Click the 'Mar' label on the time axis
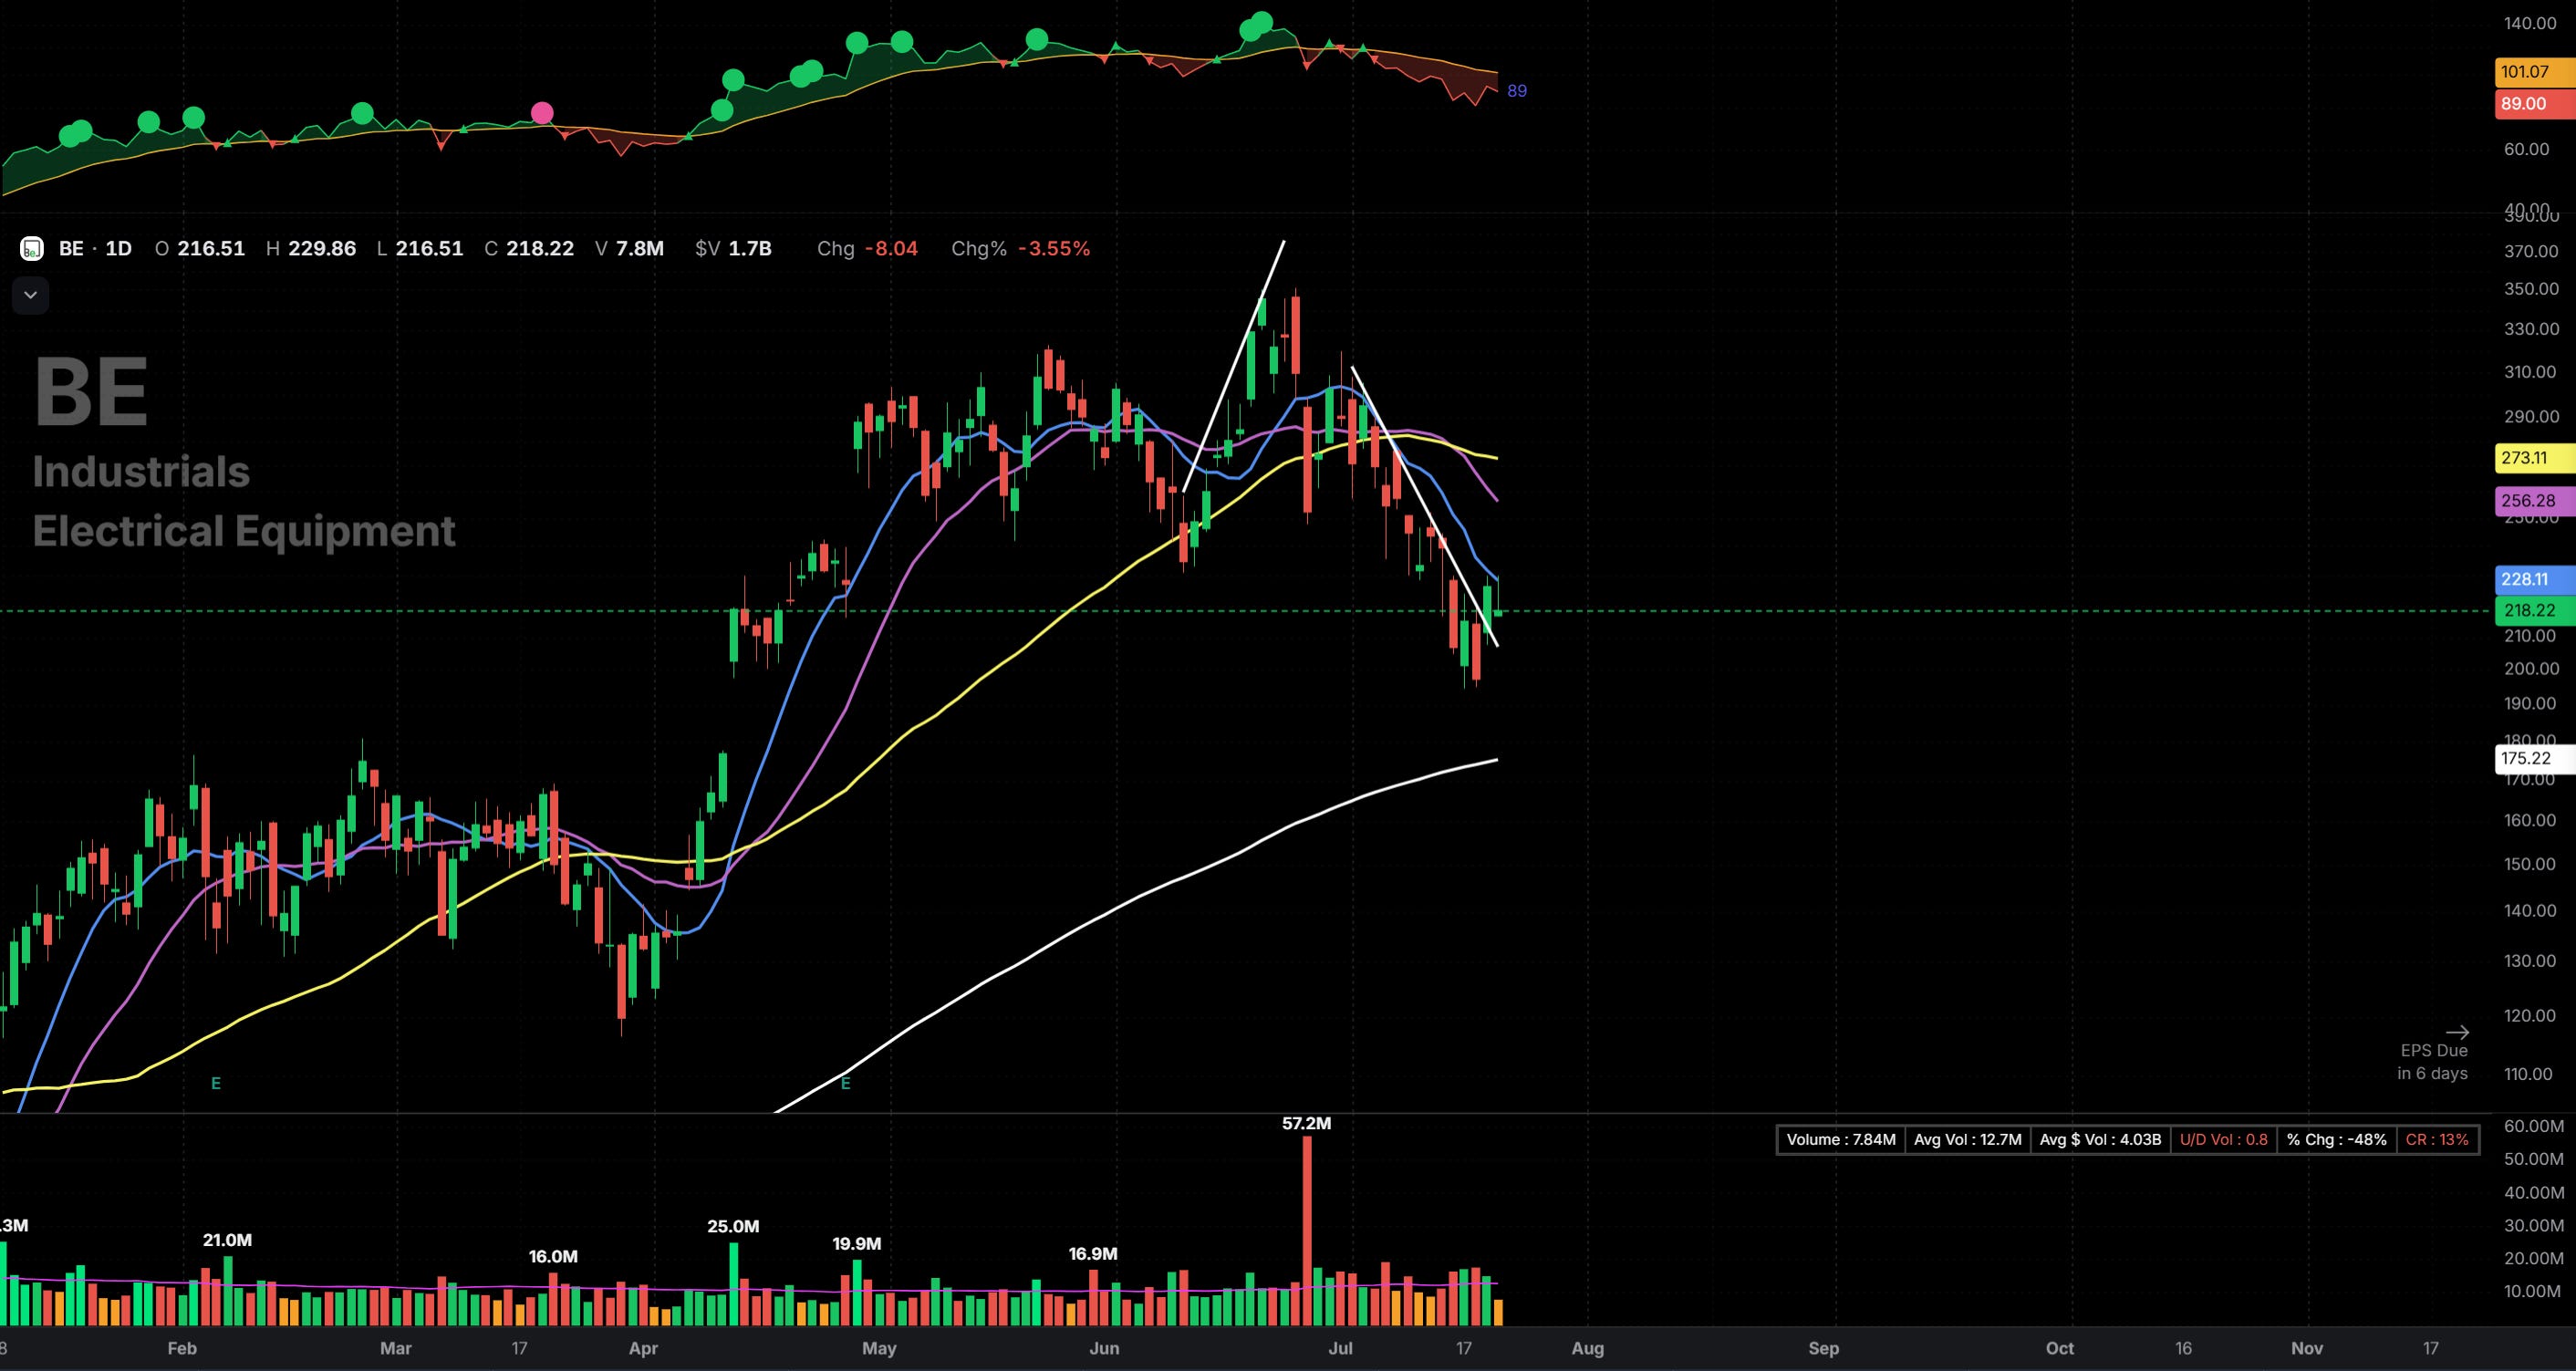The image size is (2576, 1371). pyautogui.click(x=396, y=1348)
